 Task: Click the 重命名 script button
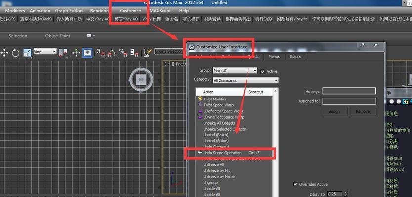point(171,19)
